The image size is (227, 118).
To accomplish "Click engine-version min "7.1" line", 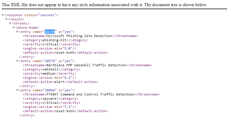I will 50,107.
